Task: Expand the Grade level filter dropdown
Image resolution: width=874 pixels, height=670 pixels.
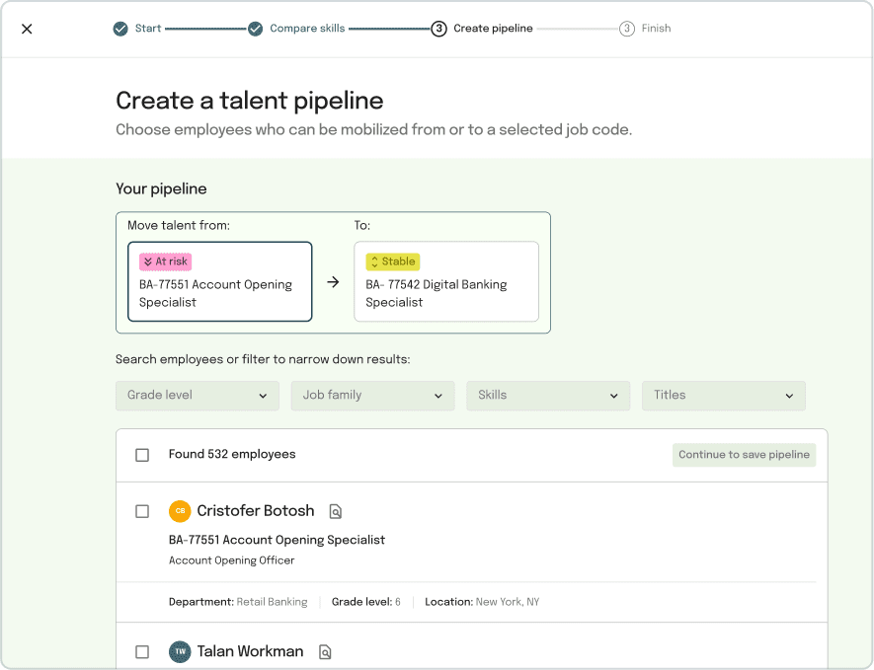Action: [198, 396]
